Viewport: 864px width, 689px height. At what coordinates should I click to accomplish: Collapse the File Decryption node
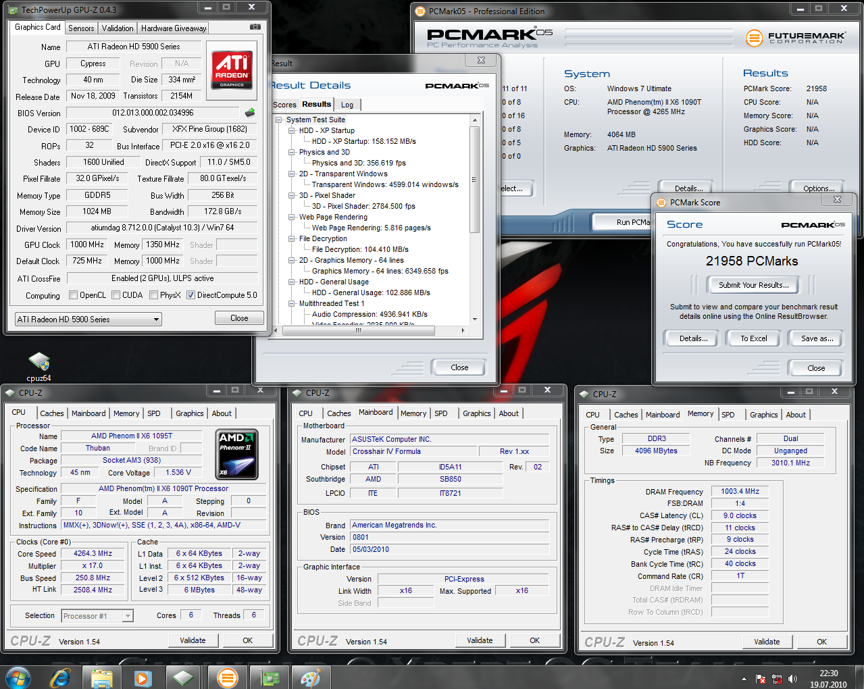tap(292, 238)
